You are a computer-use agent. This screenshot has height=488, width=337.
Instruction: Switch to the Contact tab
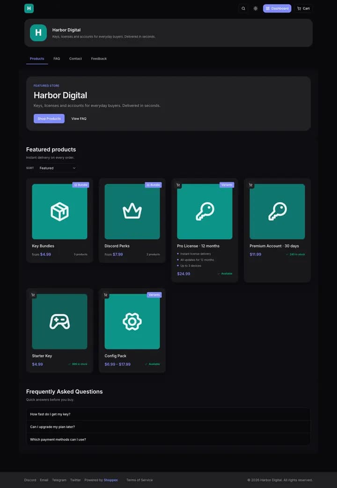[75, 59]
